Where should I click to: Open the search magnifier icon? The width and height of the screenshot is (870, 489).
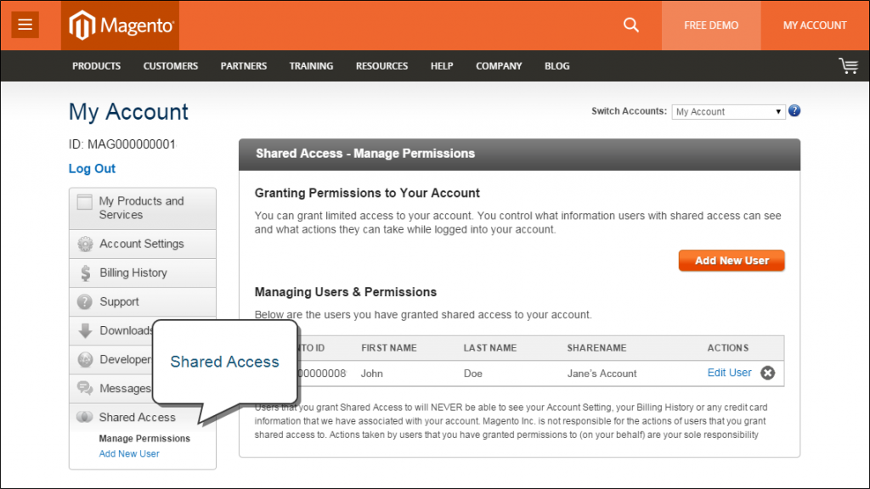click(x=631, y=25)
